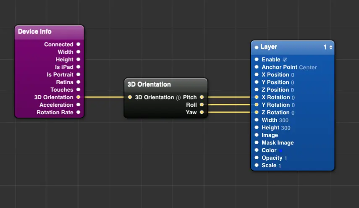Image resolution: width=359 pixels, height=208 pixels.
Task: Edit the Y Position value 0
Action: click(293, 82)
